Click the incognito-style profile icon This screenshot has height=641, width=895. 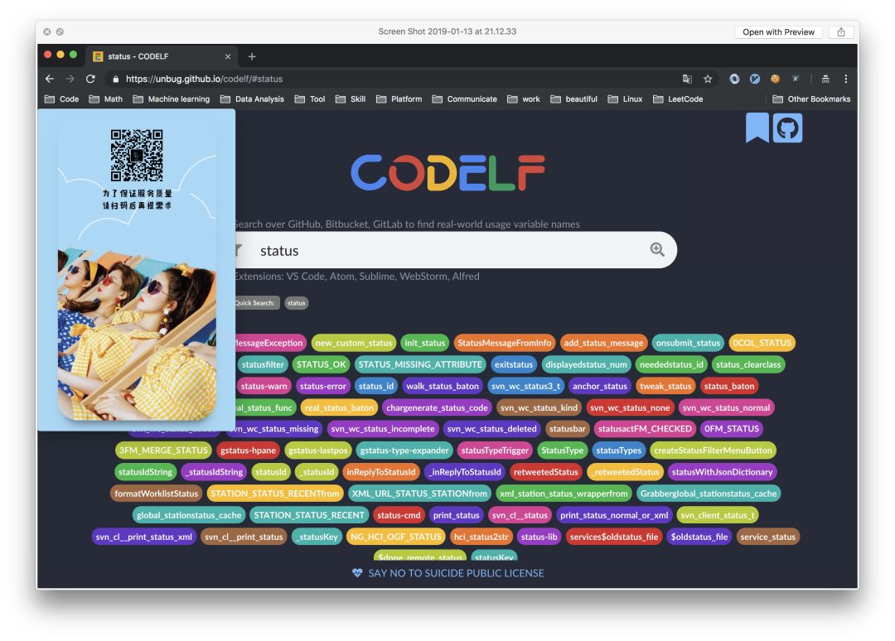tap(825, 79)
